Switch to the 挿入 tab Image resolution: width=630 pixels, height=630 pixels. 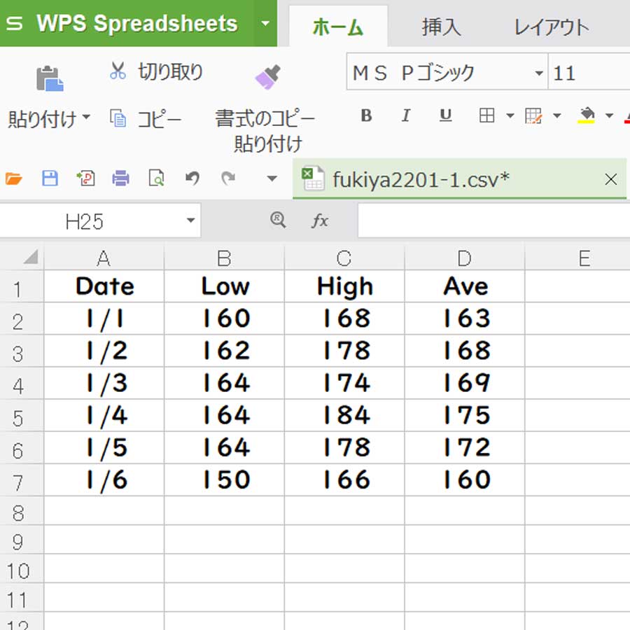pos(441,27)
